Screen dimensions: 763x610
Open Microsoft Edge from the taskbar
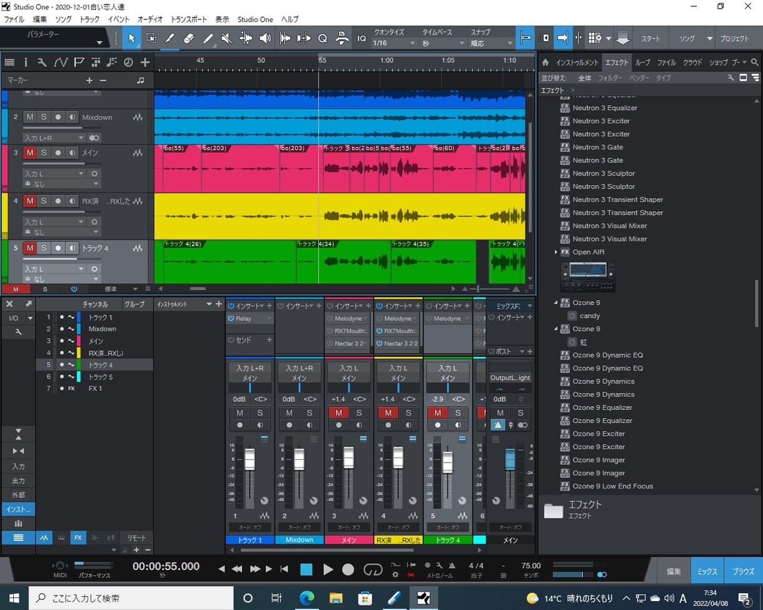click(x=306, y=598)
